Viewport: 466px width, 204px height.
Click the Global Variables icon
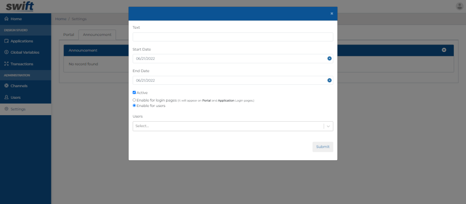tap(6, 52)
